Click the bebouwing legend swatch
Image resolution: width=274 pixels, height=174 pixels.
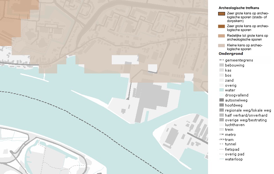[221, 65]
